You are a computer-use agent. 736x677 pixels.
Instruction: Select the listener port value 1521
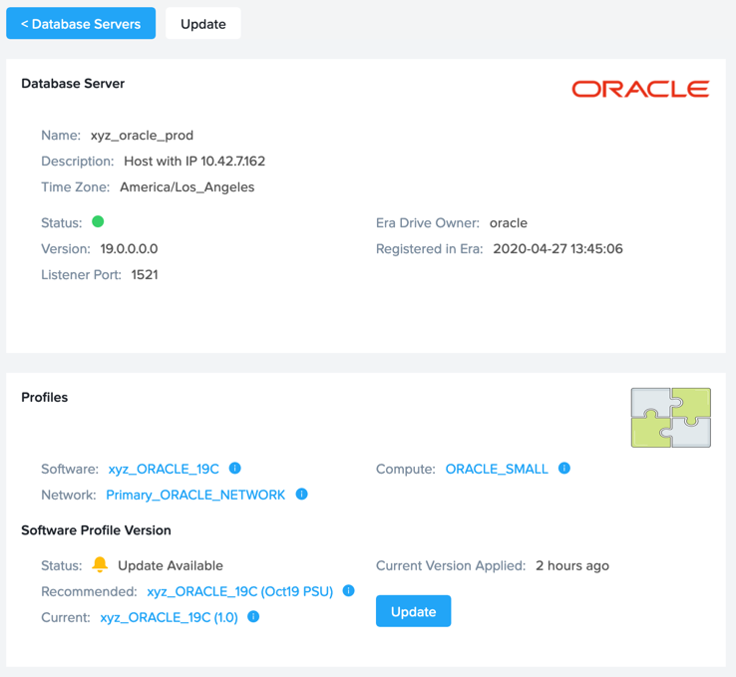tap(145, 274)
